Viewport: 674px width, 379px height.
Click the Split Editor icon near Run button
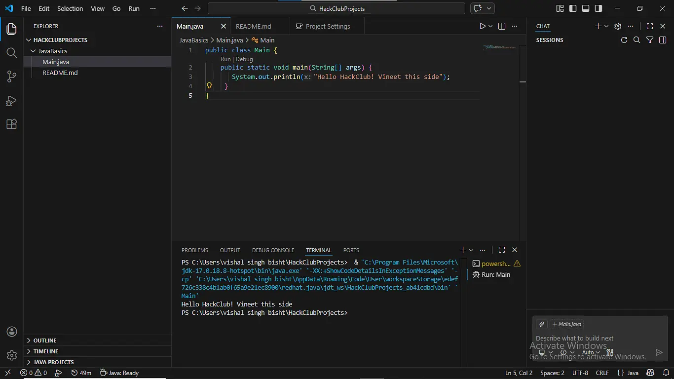[501, 26]
